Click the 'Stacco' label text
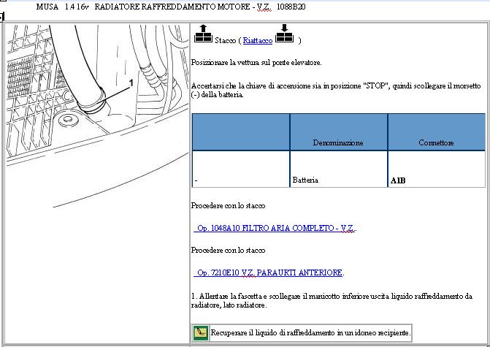 point(226,41)
